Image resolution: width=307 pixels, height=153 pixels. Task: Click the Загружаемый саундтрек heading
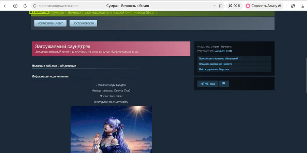(63, 47)
